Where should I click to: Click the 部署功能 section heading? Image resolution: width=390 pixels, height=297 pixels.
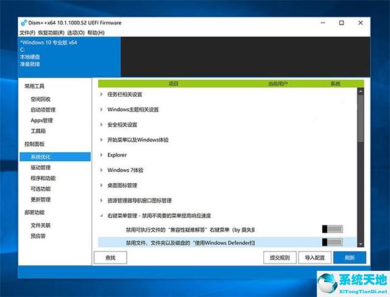pyautogui.click(x=34, y=212)
